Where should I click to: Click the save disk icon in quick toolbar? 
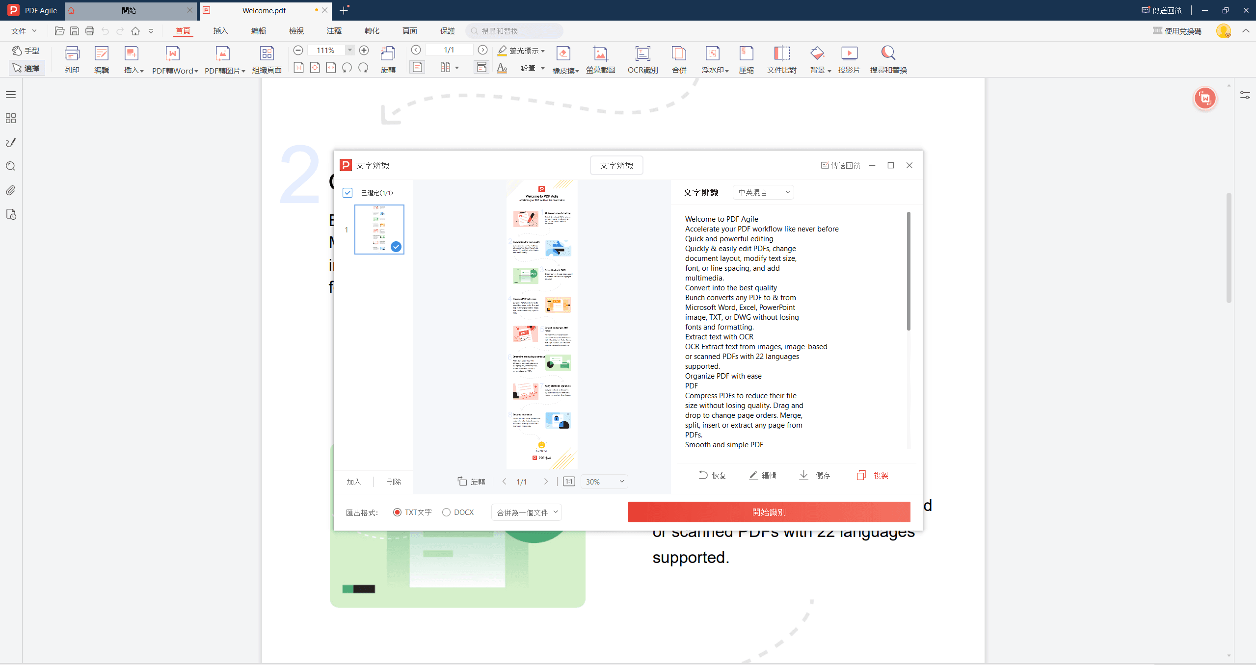point(74,31)
